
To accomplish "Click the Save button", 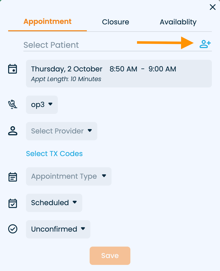I will coord(110,256).
